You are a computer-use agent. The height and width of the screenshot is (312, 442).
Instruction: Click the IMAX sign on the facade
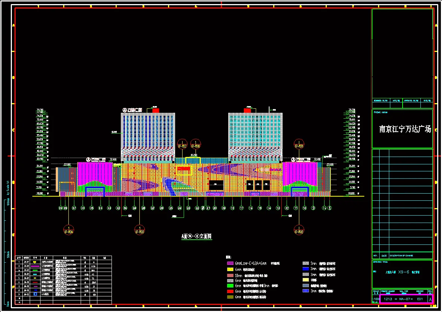tap(275, 170)
